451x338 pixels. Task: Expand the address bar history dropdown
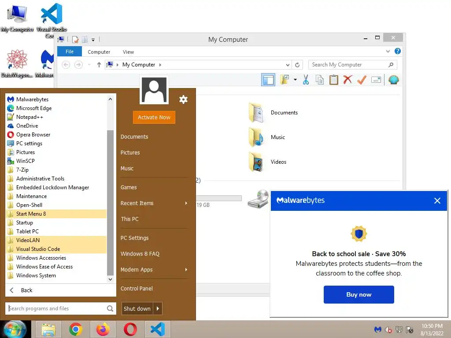point(287,65)
